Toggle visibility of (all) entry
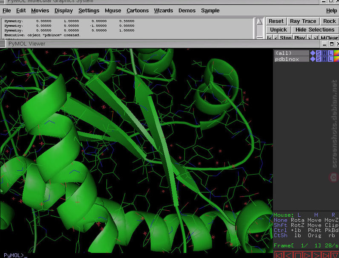339x258 pixels. point(291,53)
